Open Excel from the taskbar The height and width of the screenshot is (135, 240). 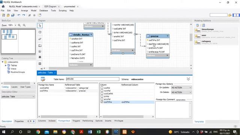(x=99, y=132)
